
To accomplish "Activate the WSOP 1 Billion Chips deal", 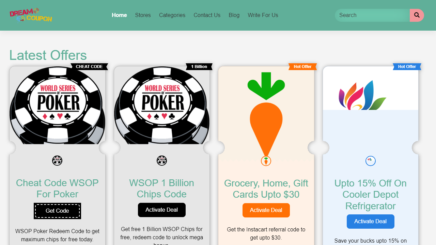I will click(x=162, y=210).
